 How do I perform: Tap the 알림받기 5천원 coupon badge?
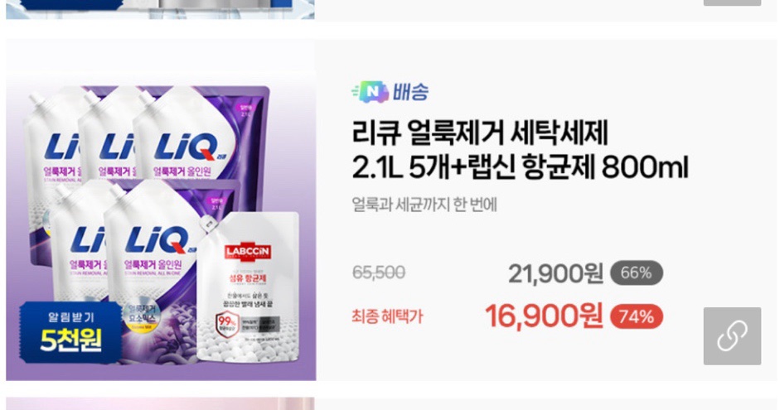tap(70, 332)
